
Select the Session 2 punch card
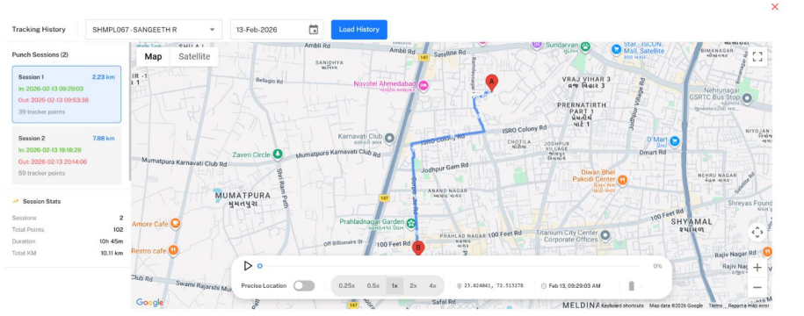pyautogui.click(x=67, y=155)
